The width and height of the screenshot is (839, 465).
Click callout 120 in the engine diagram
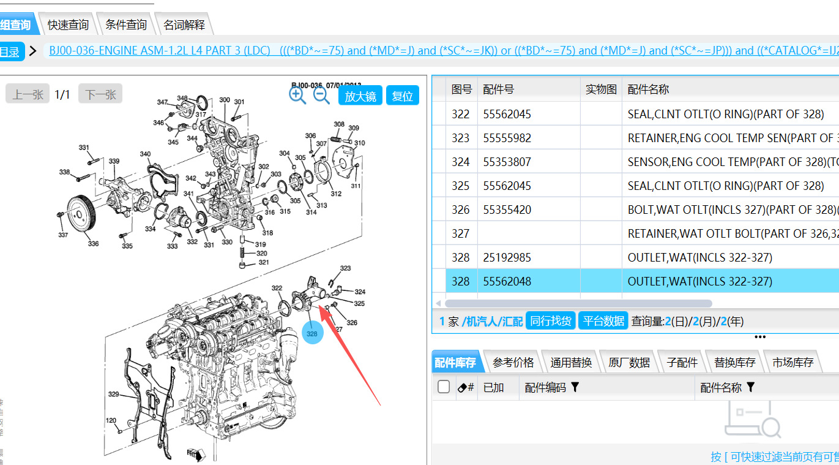(111, 420)
